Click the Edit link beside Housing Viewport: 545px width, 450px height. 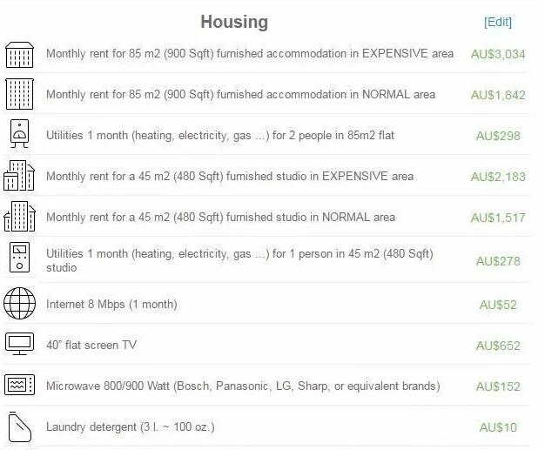[498, 22]
